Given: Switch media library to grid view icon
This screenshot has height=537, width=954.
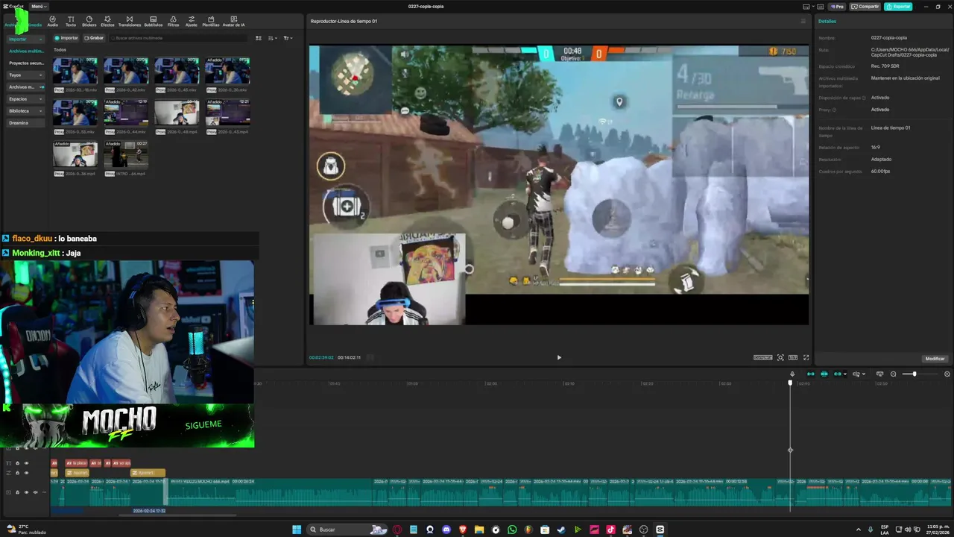Looking at the screenshot, I should [259, 38].
